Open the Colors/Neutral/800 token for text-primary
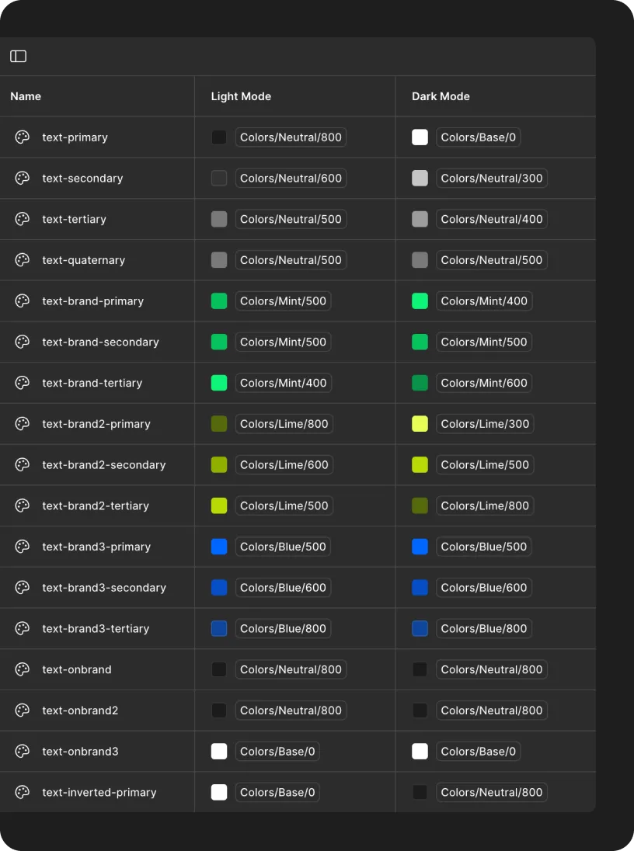The image size is (634, 851). tap(291, 137)
